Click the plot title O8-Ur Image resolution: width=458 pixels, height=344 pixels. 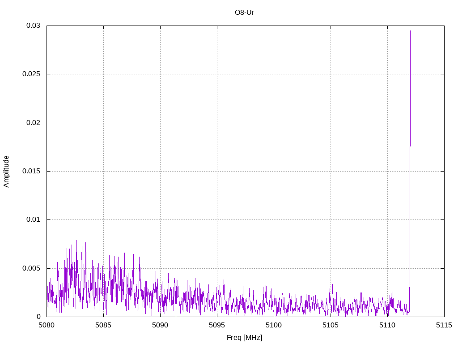244,13
